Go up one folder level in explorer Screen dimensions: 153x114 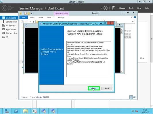[33, 22]
